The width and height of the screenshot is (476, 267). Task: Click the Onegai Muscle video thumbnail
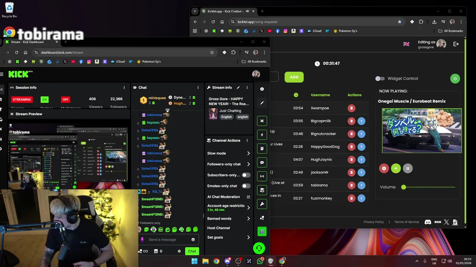422,131
